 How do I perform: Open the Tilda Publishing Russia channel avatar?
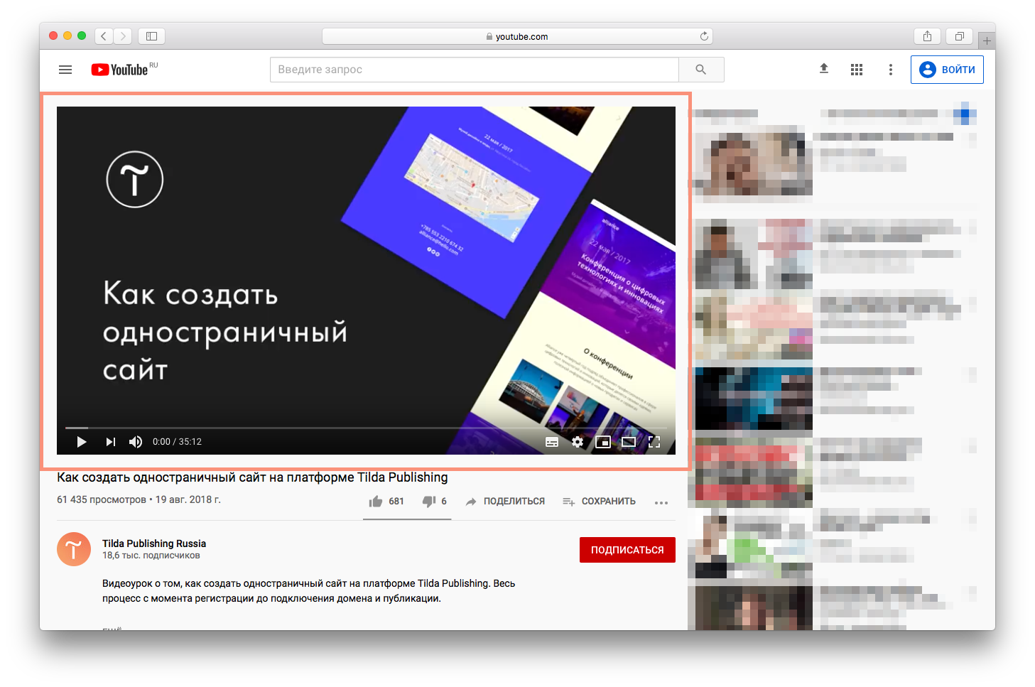pos(74,549)
